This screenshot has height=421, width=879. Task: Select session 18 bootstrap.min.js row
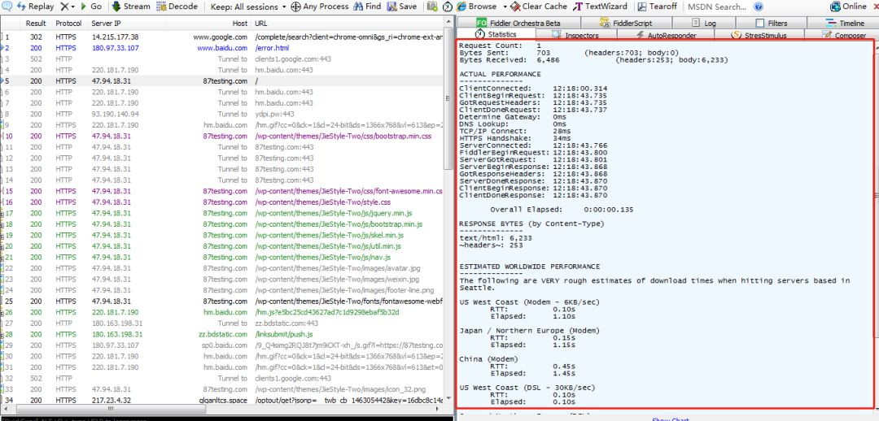tap(222, 224)
